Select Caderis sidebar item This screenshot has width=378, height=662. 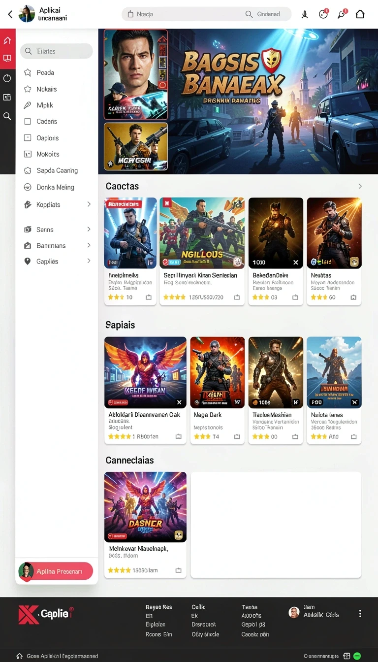47,122
